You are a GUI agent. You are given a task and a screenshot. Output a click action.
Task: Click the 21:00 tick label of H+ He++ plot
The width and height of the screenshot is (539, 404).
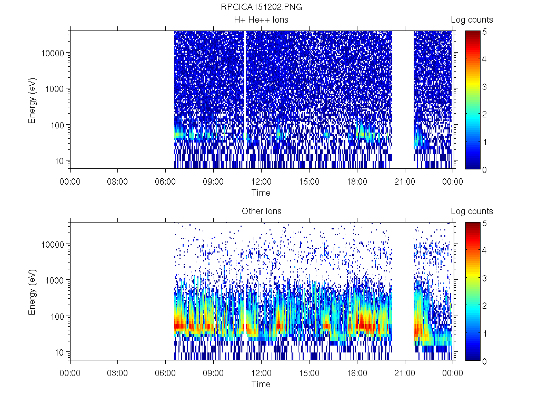[405, 181]
